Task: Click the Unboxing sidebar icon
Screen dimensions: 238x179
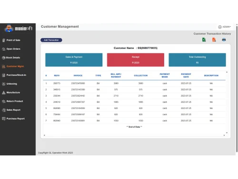Action: [x=4, y=84]
